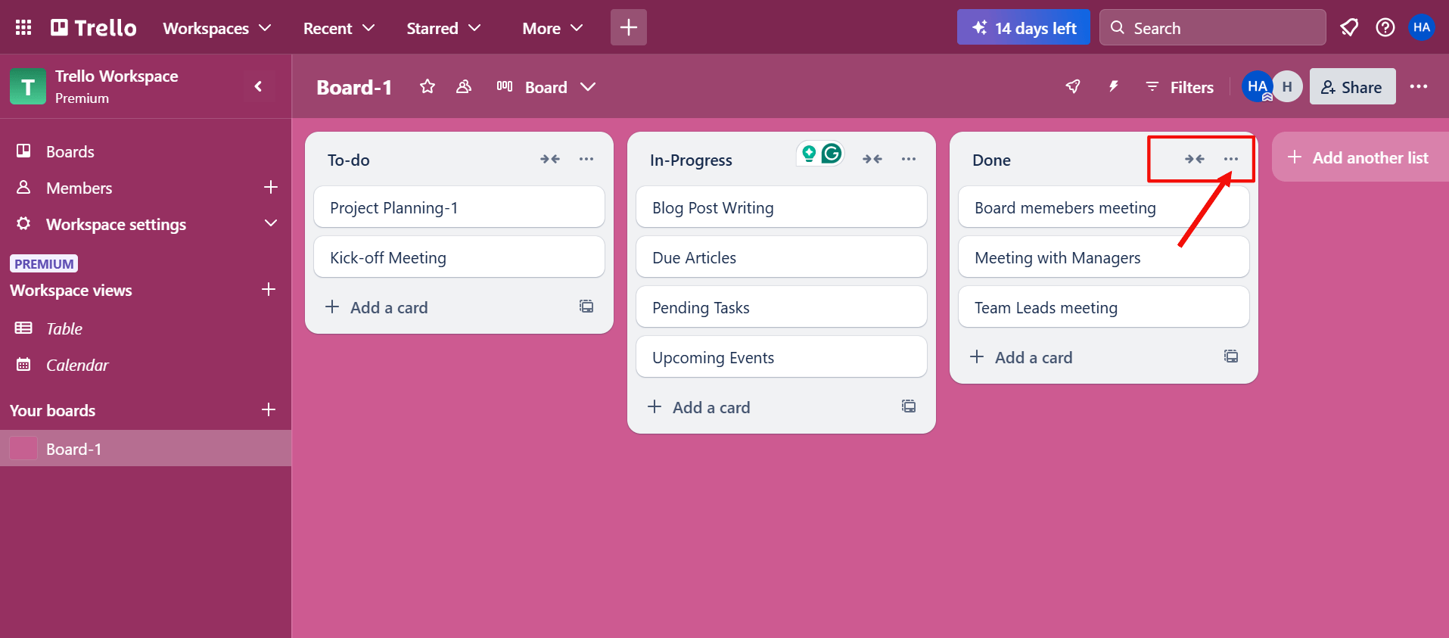Collapse the In-Progress list

click(x=872, y=159)
